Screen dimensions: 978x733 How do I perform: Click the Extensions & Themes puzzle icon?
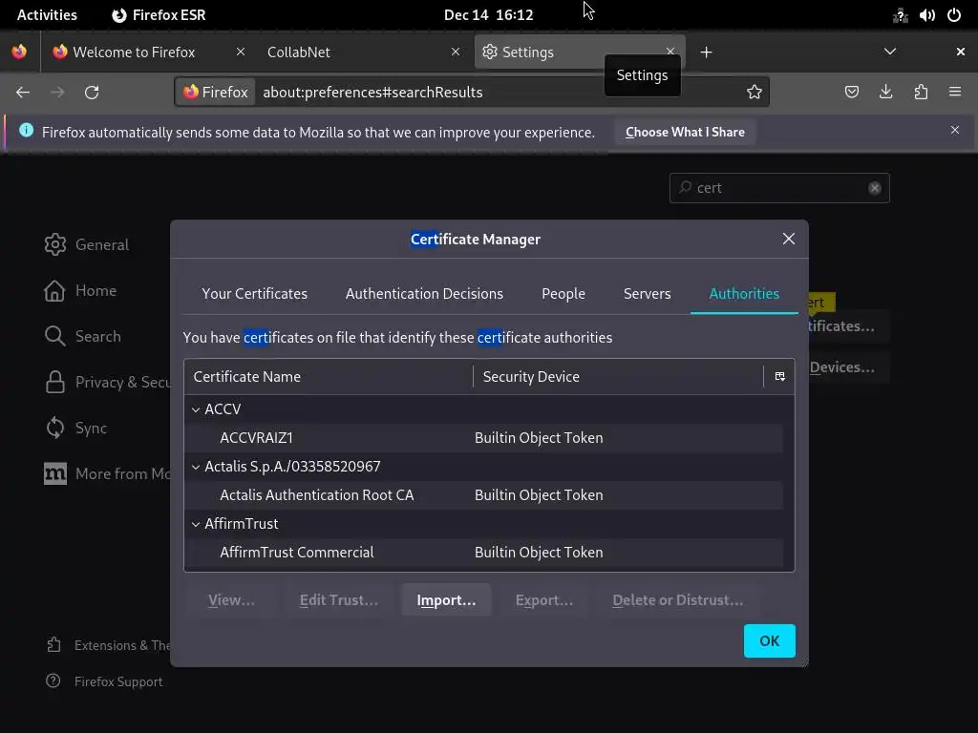point(53,644)
